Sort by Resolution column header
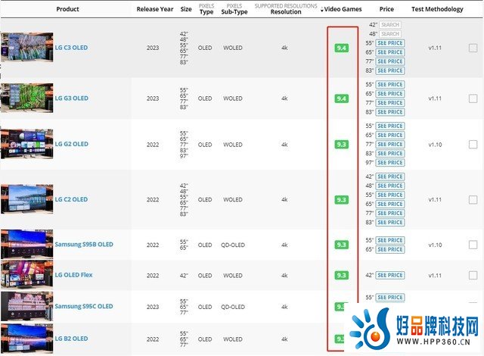 click(286, 9)
